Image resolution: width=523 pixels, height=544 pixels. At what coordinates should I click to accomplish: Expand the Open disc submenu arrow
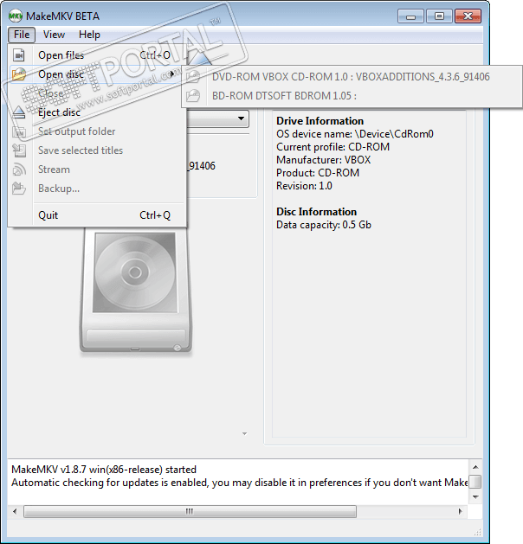[172, 74]
